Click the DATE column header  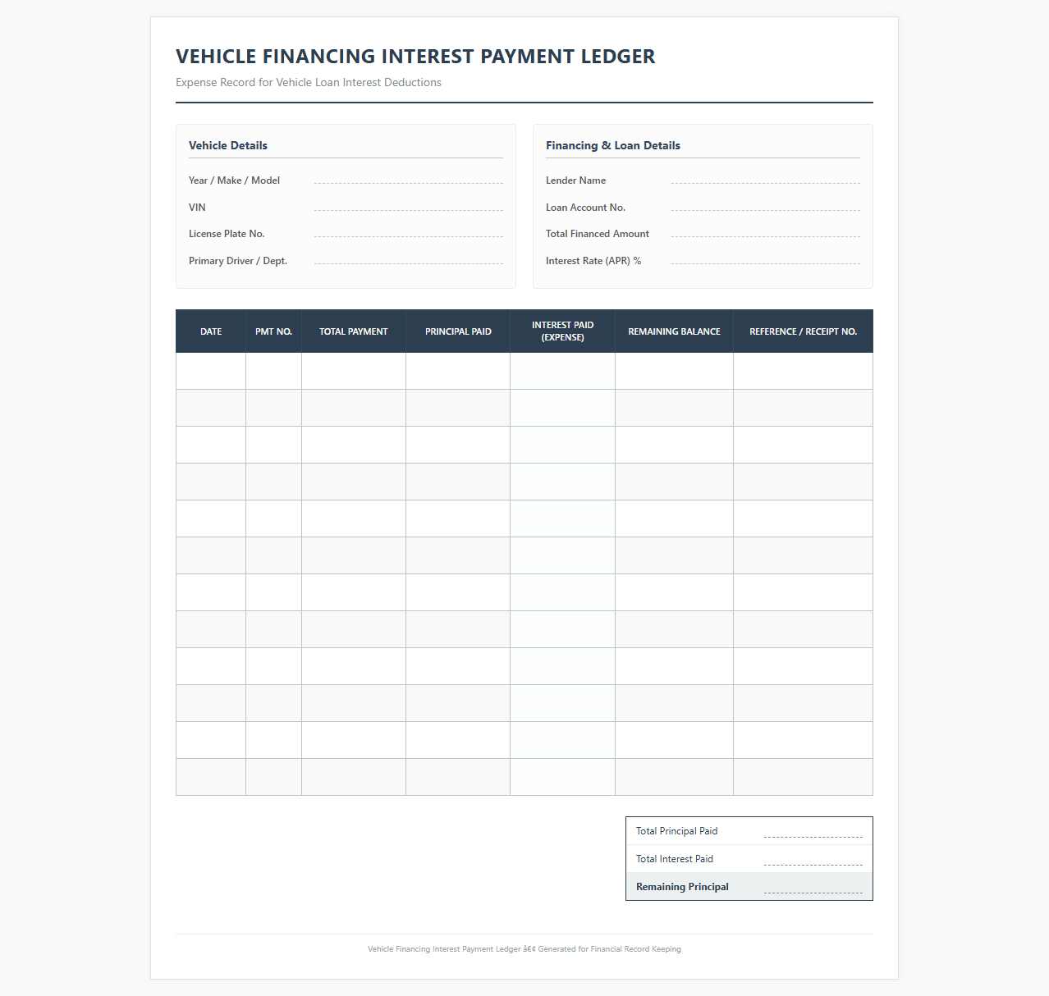point(211,331)
